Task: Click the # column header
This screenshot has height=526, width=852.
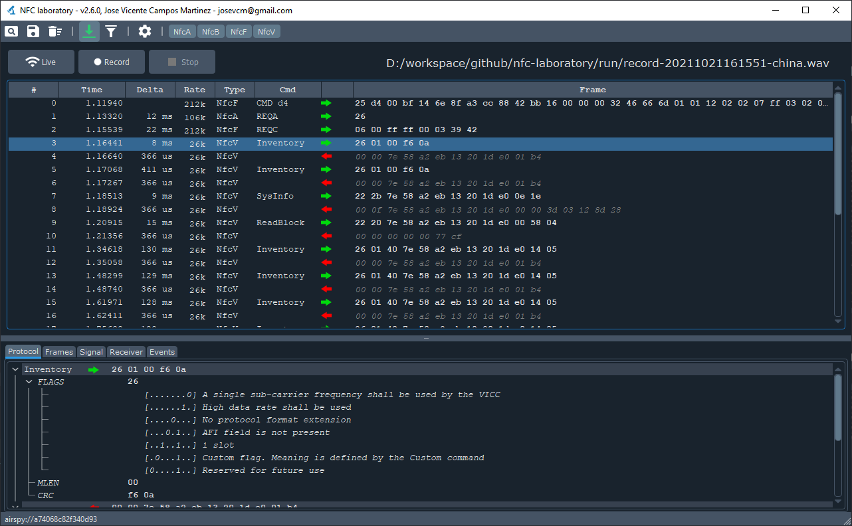Action: pyautogui.click(x=34, y=90)
